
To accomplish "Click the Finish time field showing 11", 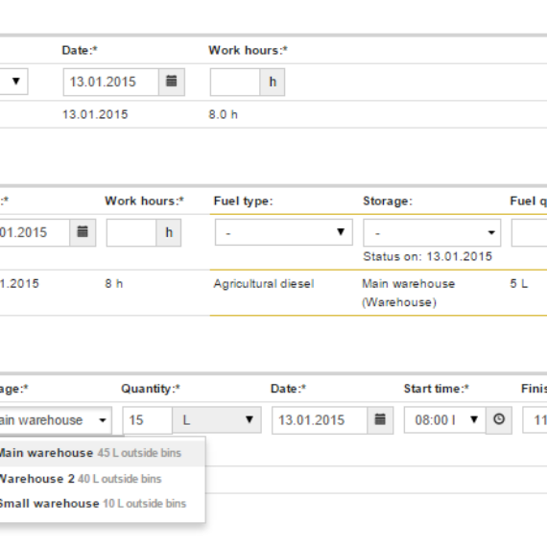I will (x=535, y=420).
